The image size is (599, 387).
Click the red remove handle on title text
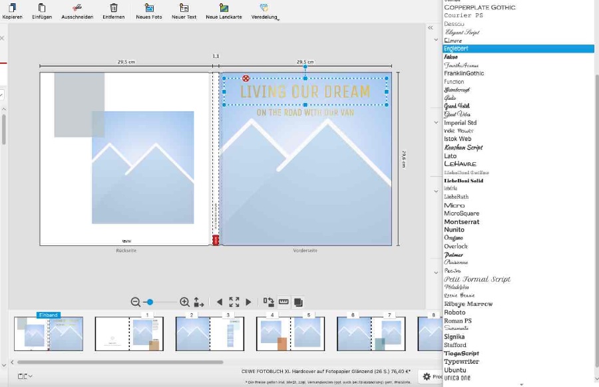point(246,78)
